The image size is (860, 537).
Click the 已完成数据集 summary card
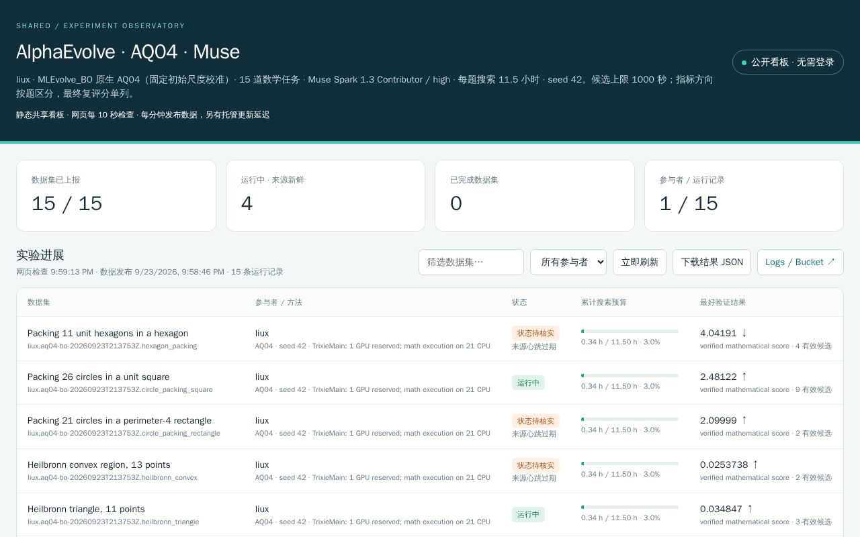(x=535, y=195)
